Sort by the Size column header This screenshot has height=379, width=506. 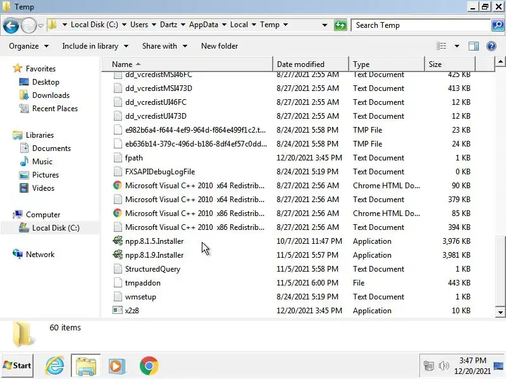[x=450, y=64]
